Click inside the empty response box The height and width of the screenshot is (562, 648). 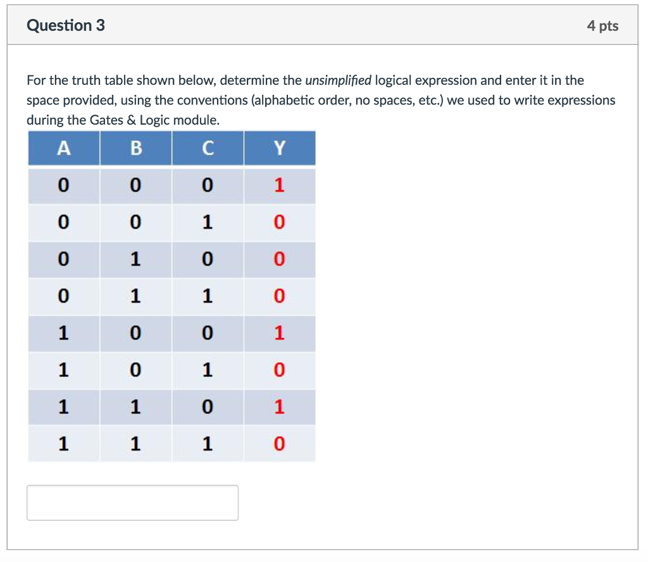[132, 502]
